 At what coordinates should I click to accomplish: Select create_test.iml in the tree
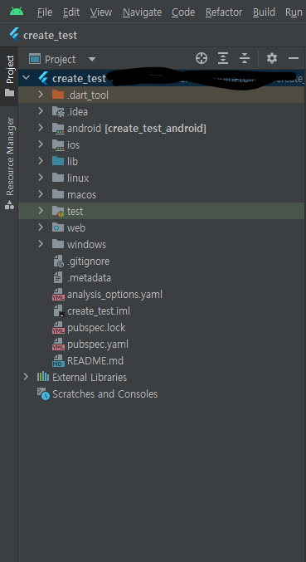[x=99, y=311]
